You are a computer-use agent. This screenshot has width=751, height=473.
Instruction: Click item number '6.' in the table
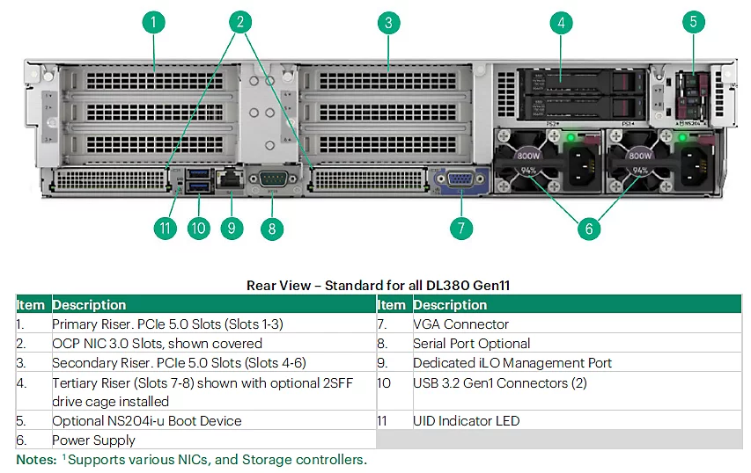21,440
